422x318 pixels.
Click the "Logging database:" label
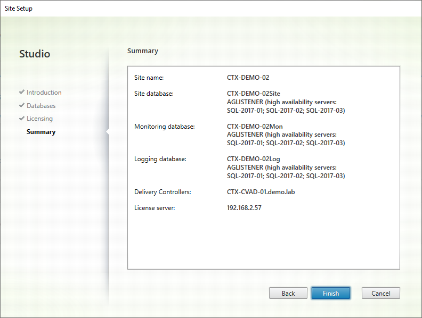160,159
